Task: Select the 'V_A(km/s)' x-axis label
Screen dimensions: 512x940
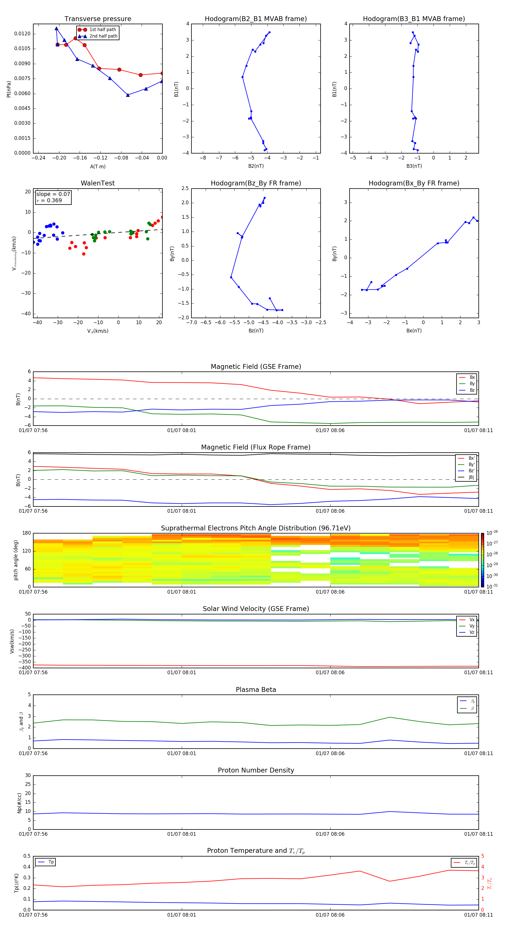Action: [98, 331]
